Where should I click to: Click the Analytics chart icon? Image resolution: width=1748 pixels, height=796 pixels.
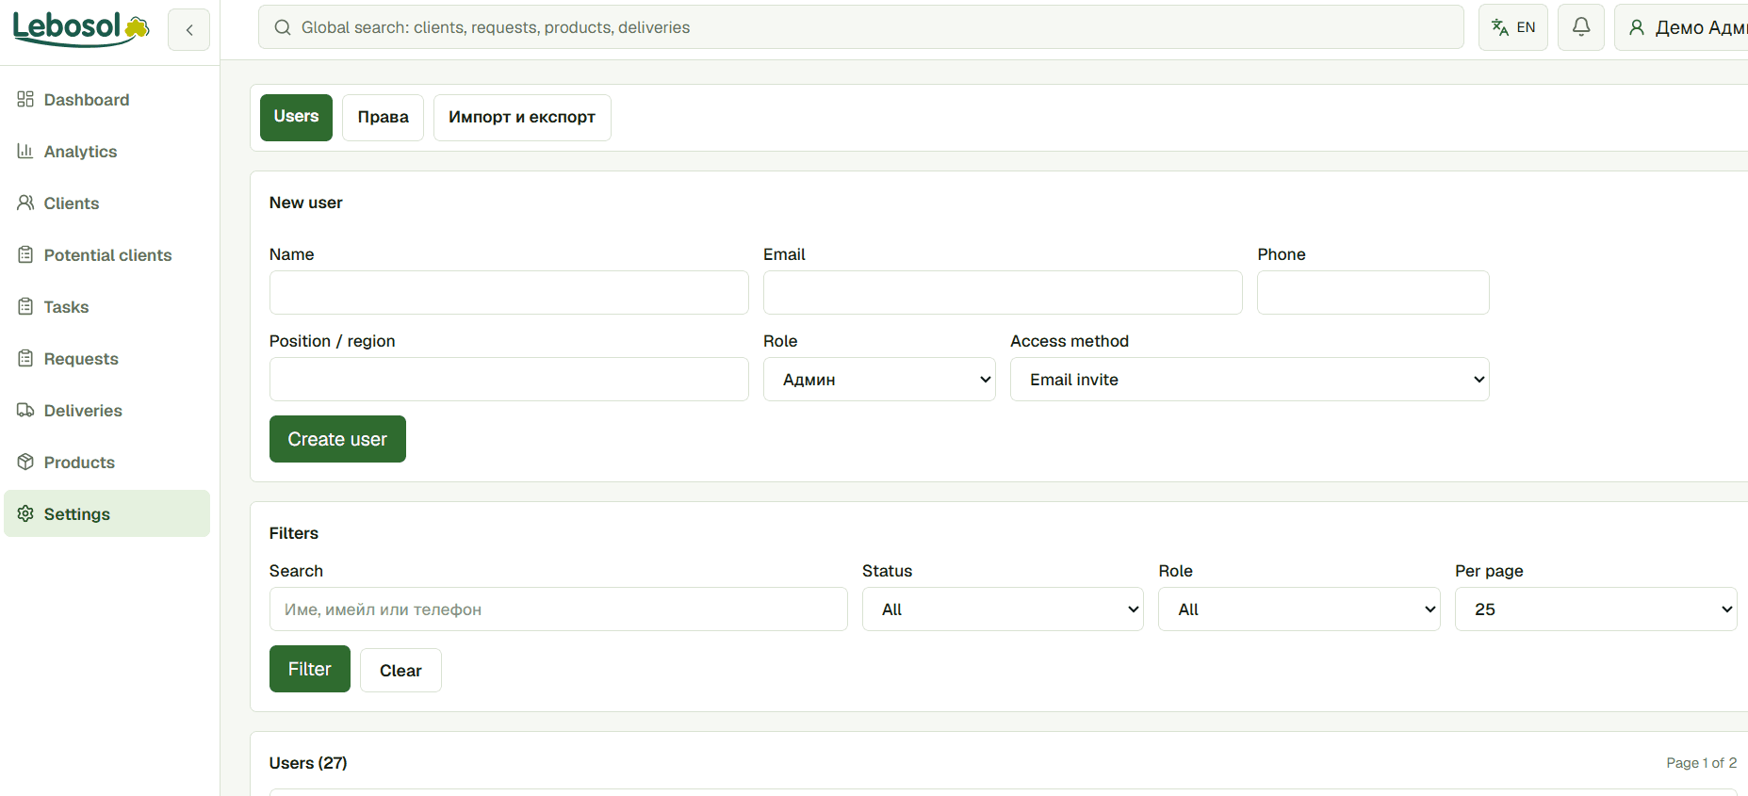click(25, 151)
